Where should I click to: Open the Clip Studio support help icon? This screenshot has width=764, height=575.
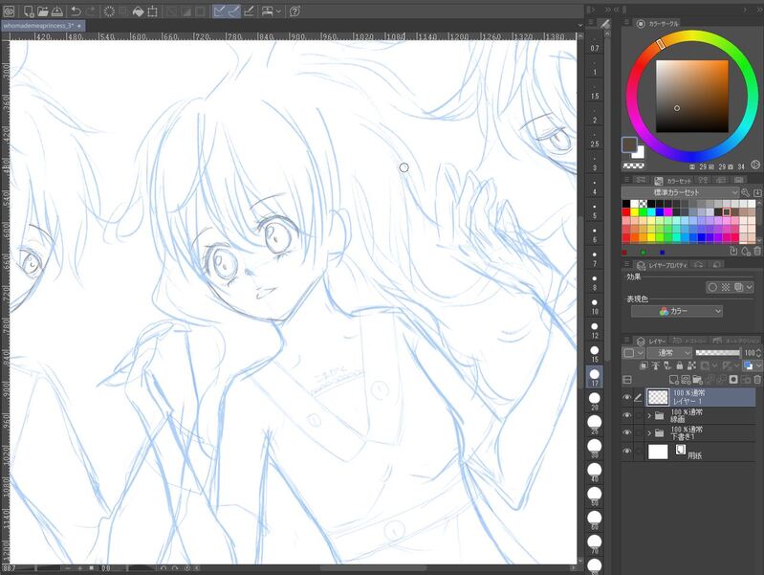pyautogui.click(x=295, y=11)
